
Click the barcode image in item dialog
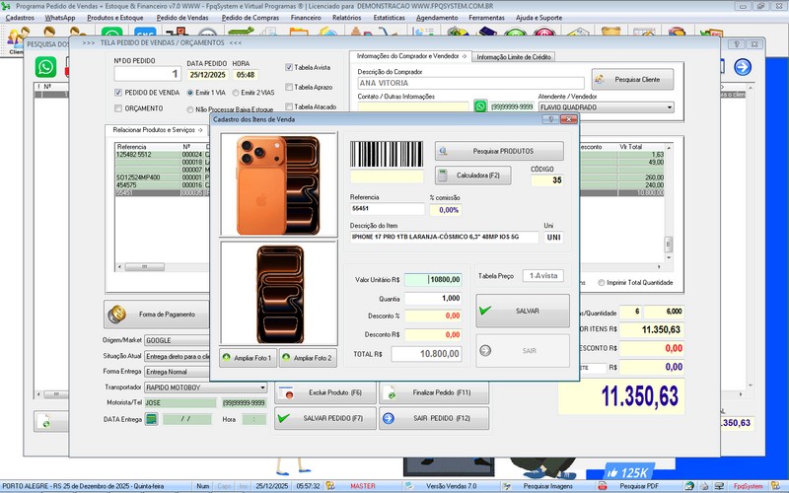pos(387,155)
